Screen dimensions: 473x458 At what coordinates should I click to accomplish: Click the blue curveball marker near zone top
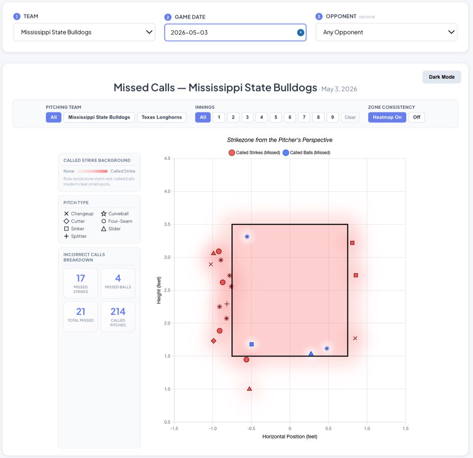[247, 237]
